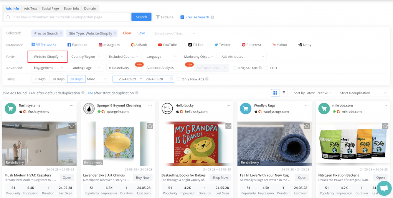
Task: Click Shop Now on Bestselling Books ad
Action: (220, 177)
